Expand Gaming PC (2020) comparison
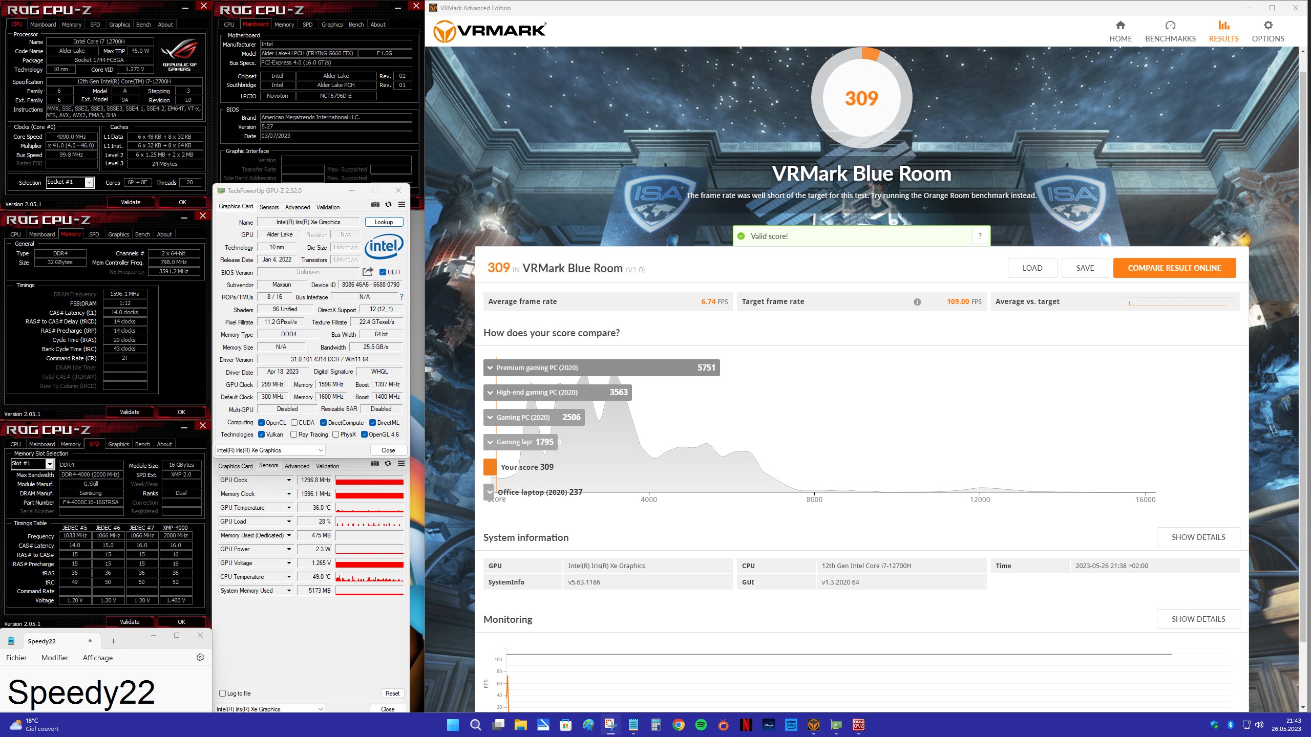This screenshot has width=1311, height=737. [534, 417]
